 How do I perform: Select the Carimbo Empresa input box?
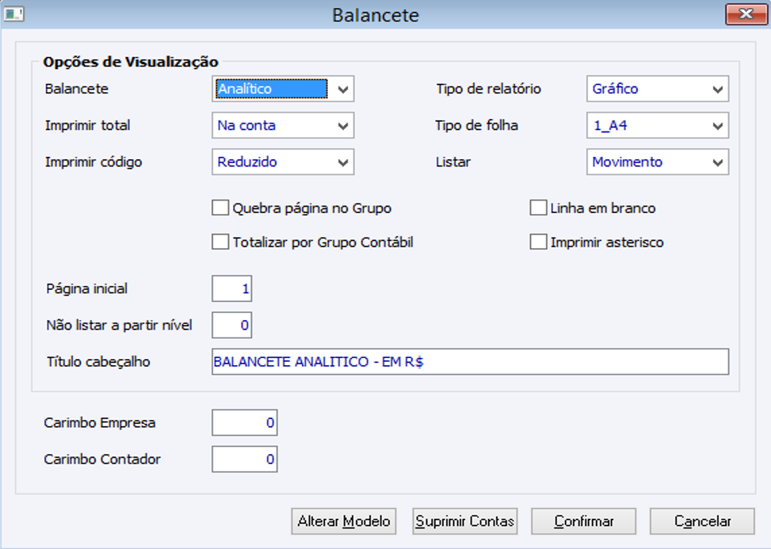point(244,423)
